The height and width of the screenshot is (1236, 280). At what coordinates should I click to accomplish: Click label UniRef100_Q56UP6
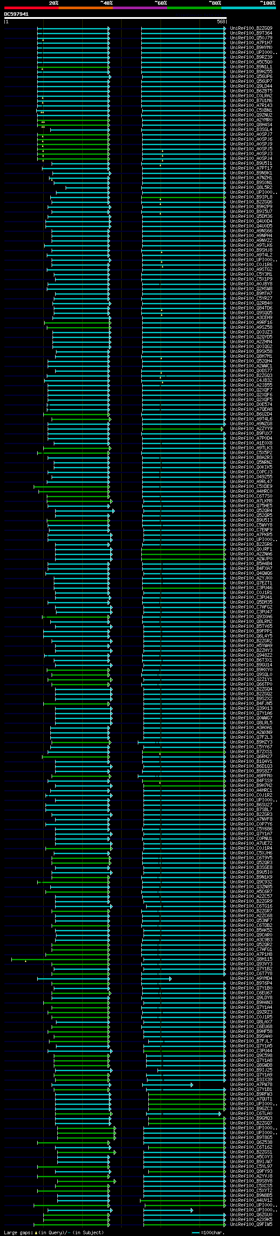(251, 76)
